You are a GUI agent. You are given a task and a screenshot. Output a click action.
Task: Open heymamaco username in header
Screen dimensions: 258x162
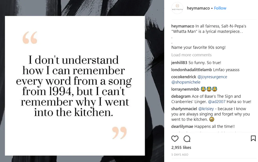(198, 8)
